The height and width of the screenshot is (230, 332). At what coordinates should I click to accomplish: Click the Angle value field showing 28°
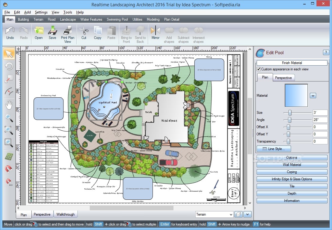click(320, 120)
